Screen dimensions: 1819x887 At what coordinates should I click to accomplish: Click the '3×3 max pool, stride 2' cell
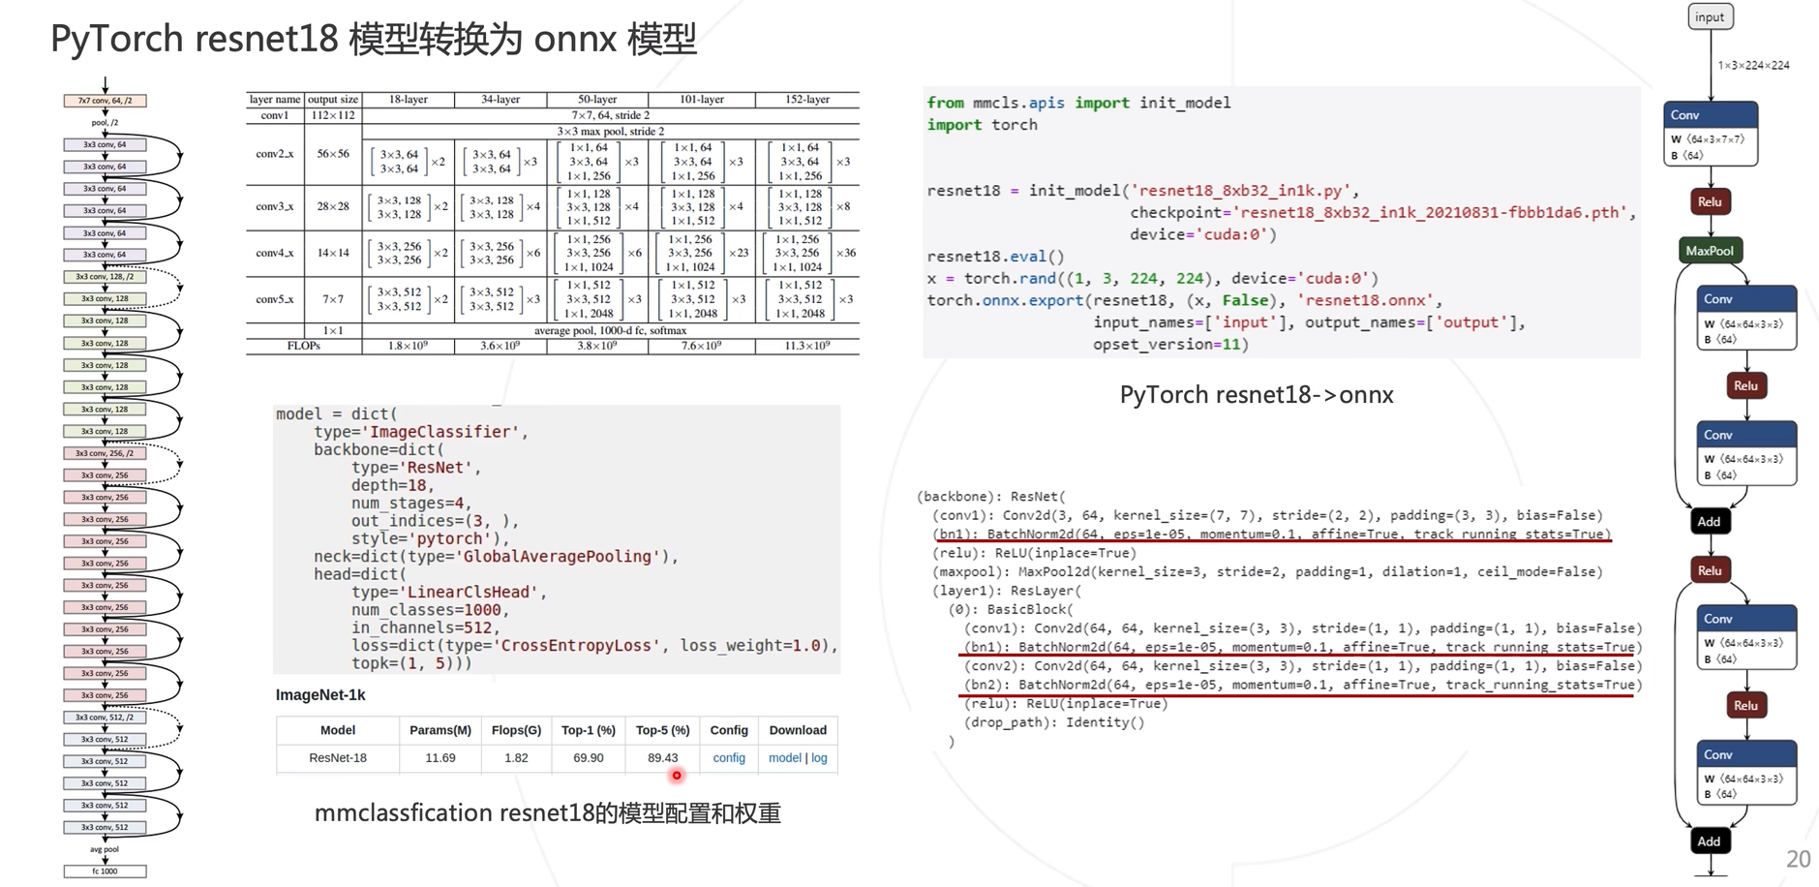coord(610,131)
